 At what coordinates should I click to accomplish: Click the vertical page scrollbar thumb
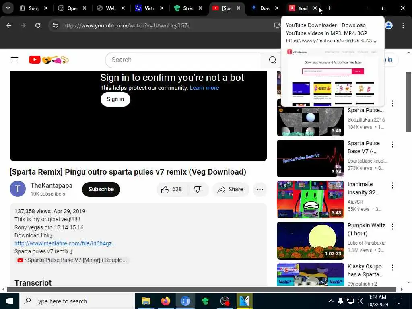408,101
